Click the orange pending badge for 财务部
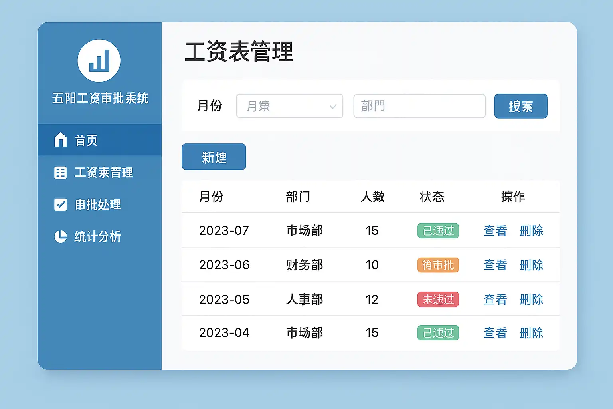Screen dimensions: 613x409 438,265
